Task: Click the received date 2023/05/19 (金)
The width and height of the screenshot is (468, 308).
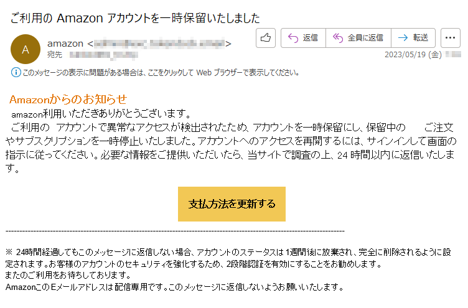Action: pos(413,55)
